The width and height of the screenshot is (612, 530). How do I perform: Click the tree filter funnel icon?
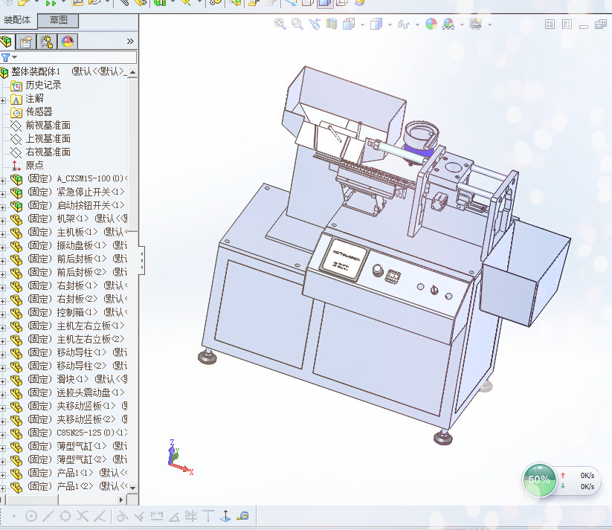pos(5,57)
